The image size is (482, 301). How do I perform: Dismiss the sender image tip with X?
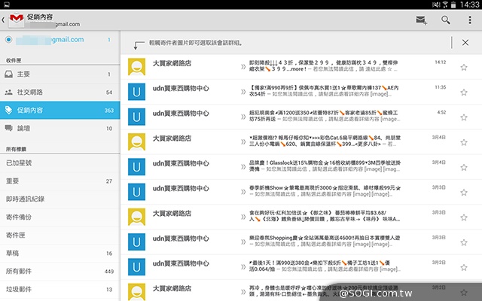pos(465,42)
